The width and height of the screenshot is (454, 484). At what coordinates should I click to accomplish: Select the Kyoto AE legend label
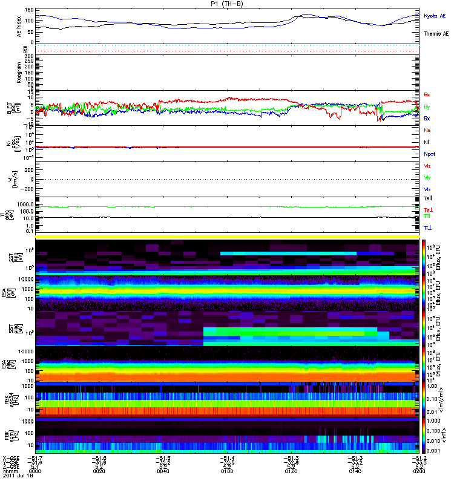point(435,16)
